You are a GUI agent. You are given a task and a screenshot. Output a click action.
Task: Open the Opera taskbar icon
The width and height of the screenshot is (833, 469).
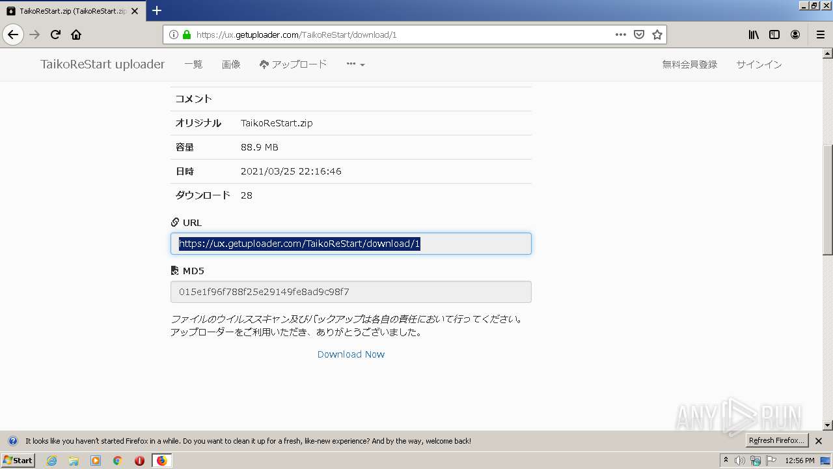pyautogui.click(x=139, y=461)
